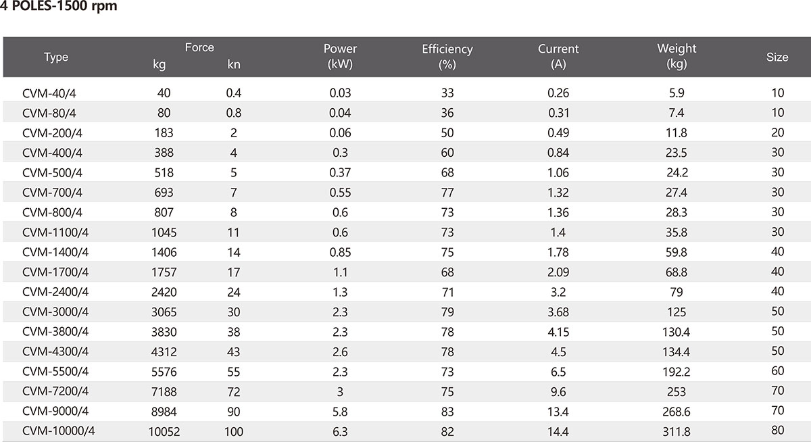Click the CVM-1400/4 row label

pyautogui.click(x=57, y=252)
